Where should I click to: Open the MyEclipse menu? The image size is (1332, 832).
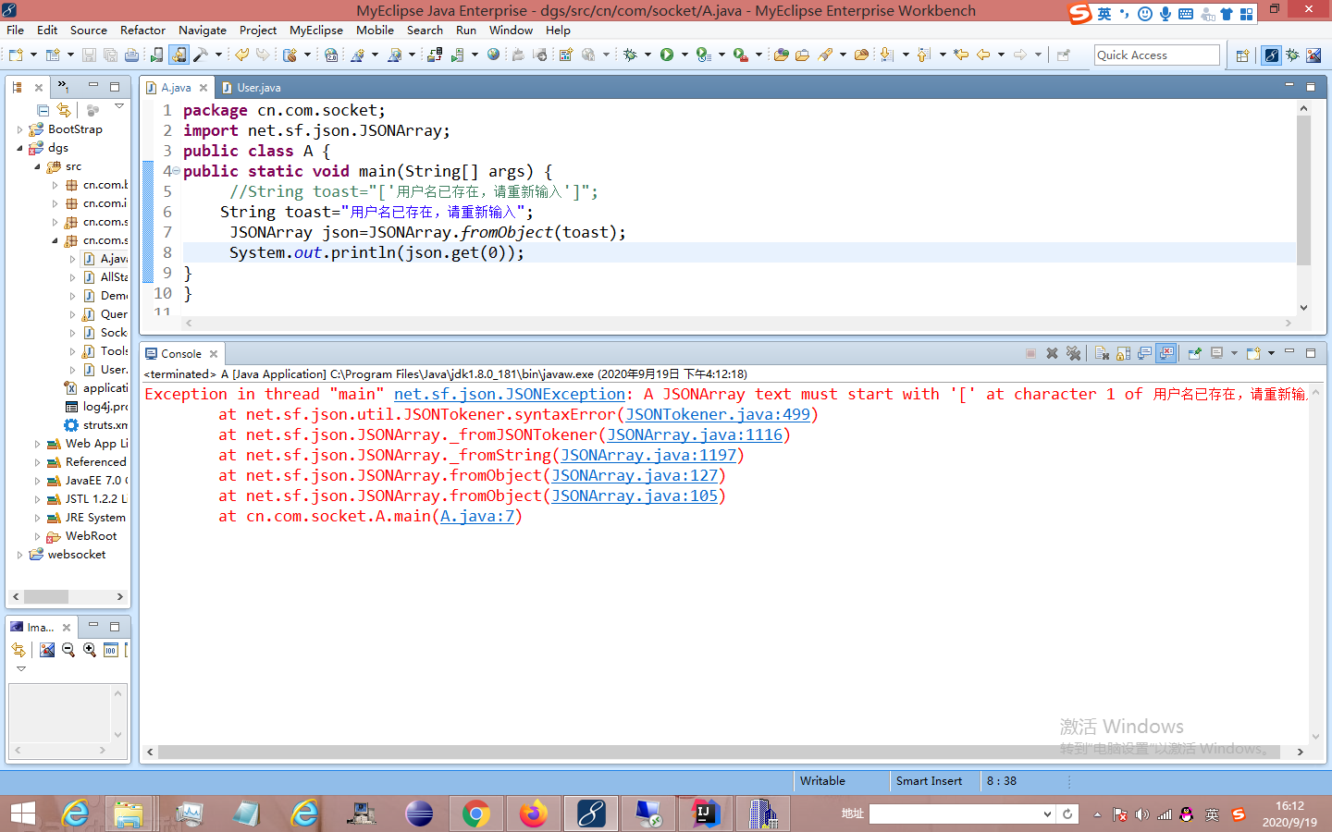[315, 30]
